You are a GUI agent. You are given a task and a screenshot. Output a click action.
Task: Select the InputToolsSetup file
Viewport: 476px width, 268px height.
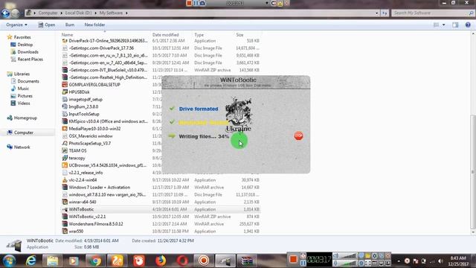(84, 114)
